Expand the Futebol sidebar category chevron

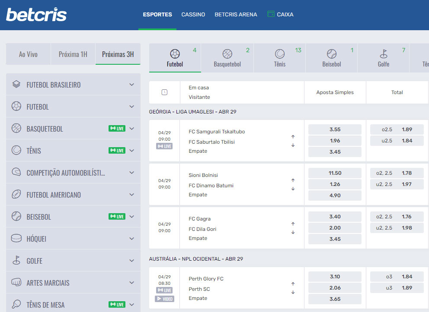(131, 107)
